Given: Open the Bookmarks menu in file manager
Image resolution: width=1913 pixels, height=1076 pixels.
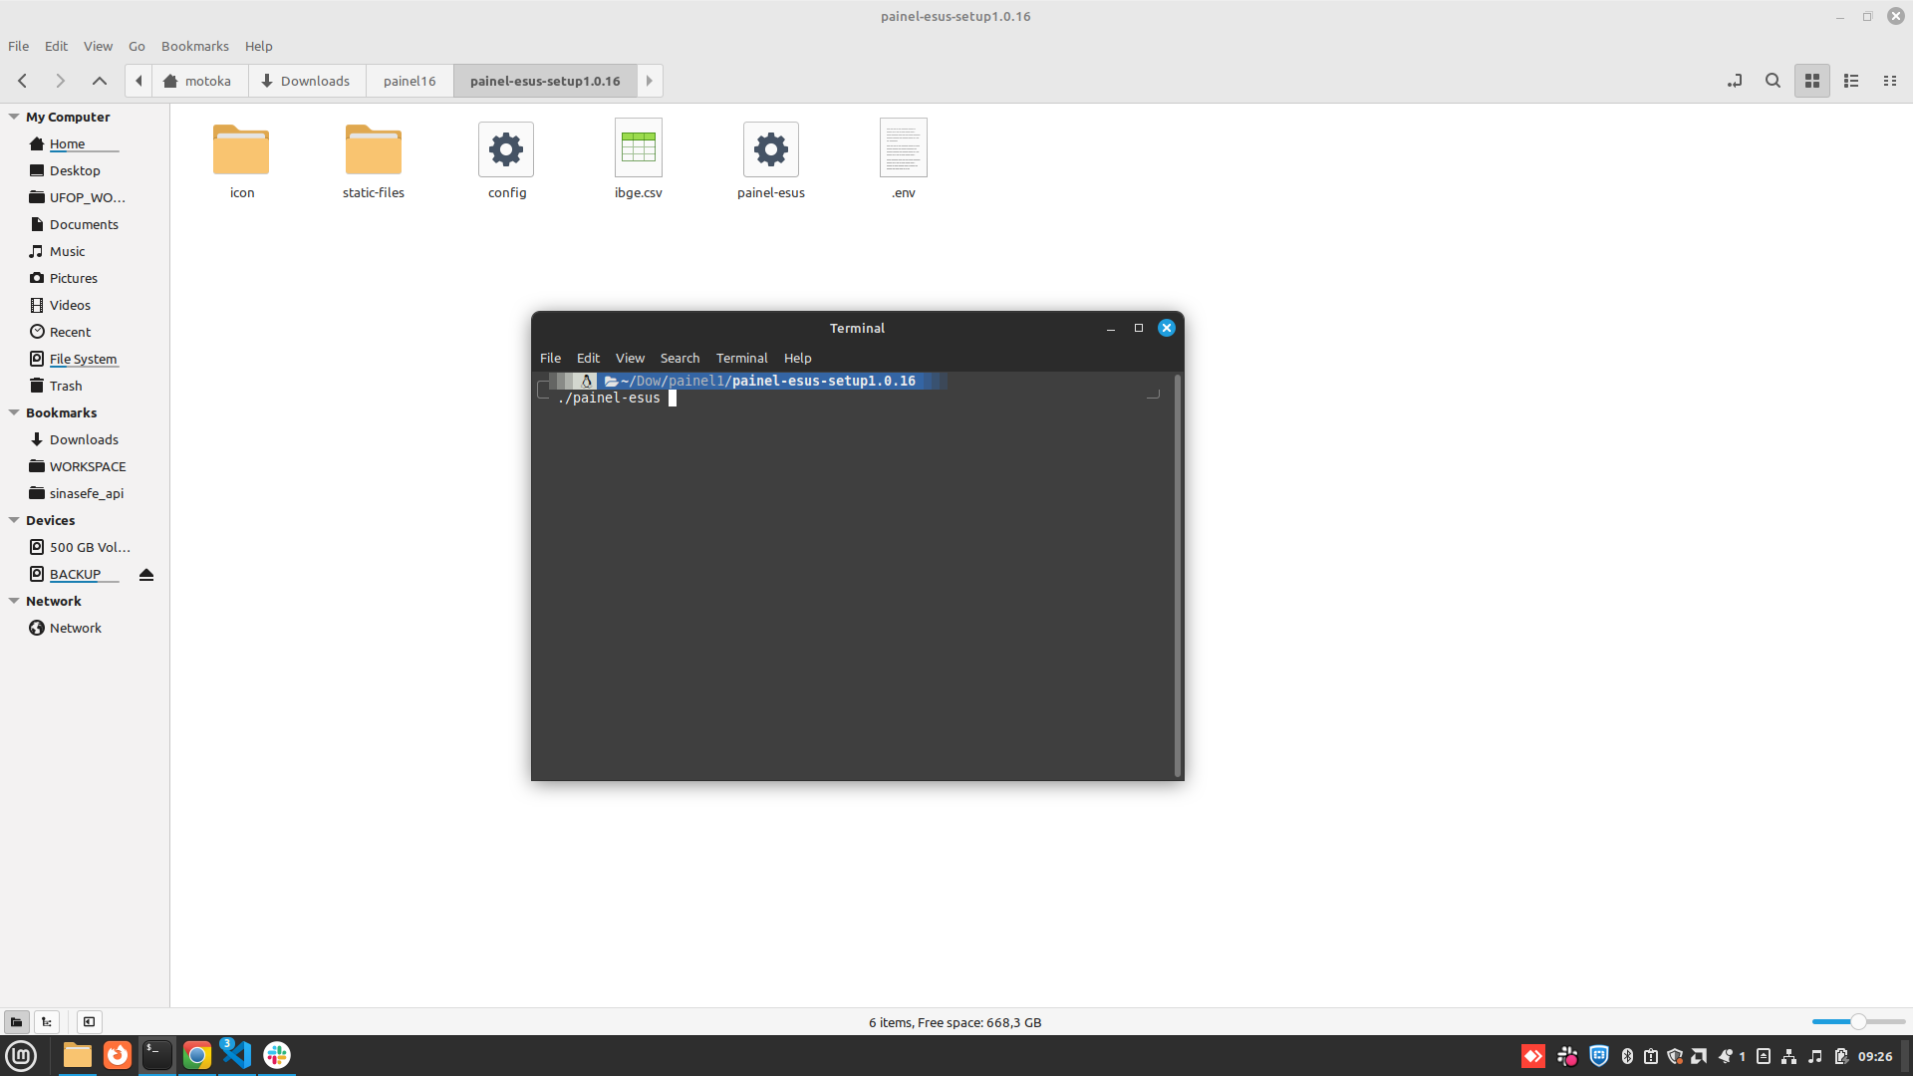Looking at the screenshot, I should click(x=194, y=46).
